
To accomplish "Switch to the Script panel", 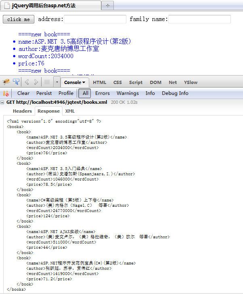I will pyautogui.click(x=136, y=82).
